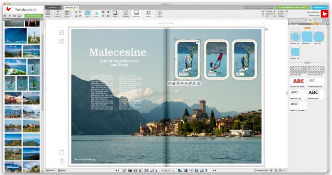The width and height of the screenshot is (332, 175).
Task: Switch to the DESIGNER tab
Action: tap(52, 7)
